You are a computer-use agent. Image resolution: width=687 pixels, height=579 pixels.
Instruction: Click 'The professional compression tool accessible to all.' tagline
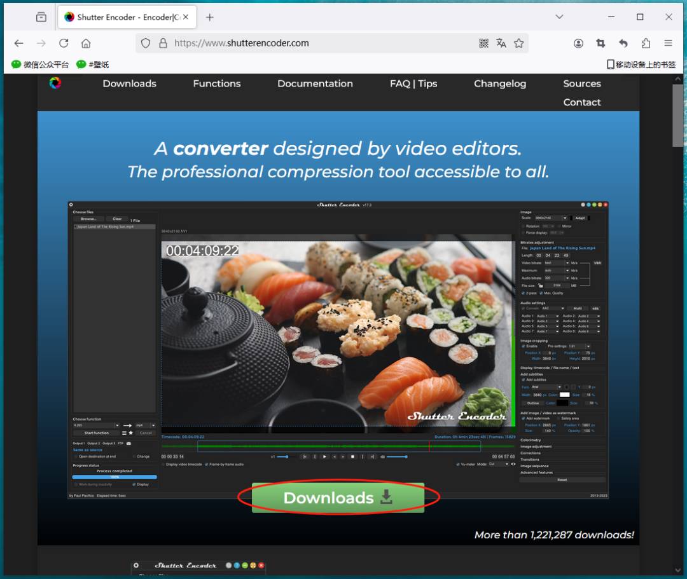[338, 172]
